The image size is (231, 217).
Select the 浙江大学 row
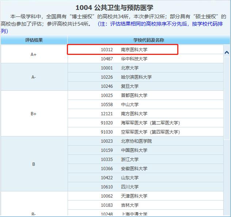145,159
